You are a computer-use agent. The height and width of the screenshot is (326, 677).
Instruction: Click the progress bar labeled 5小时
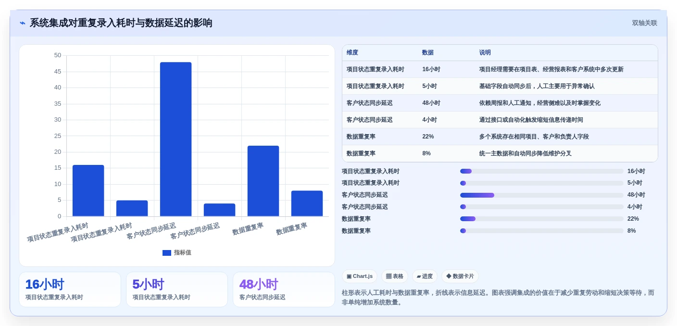(x=541, y=183)
